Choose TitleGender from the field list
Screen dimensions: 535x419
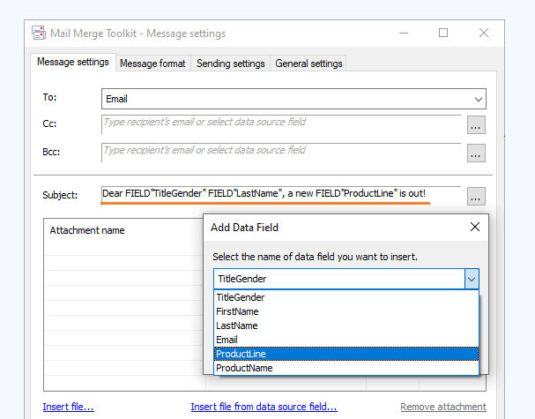[241, 297]
